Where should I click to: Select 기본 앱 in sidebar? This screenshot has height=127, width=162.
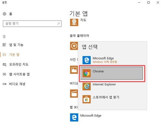(14, 55)
